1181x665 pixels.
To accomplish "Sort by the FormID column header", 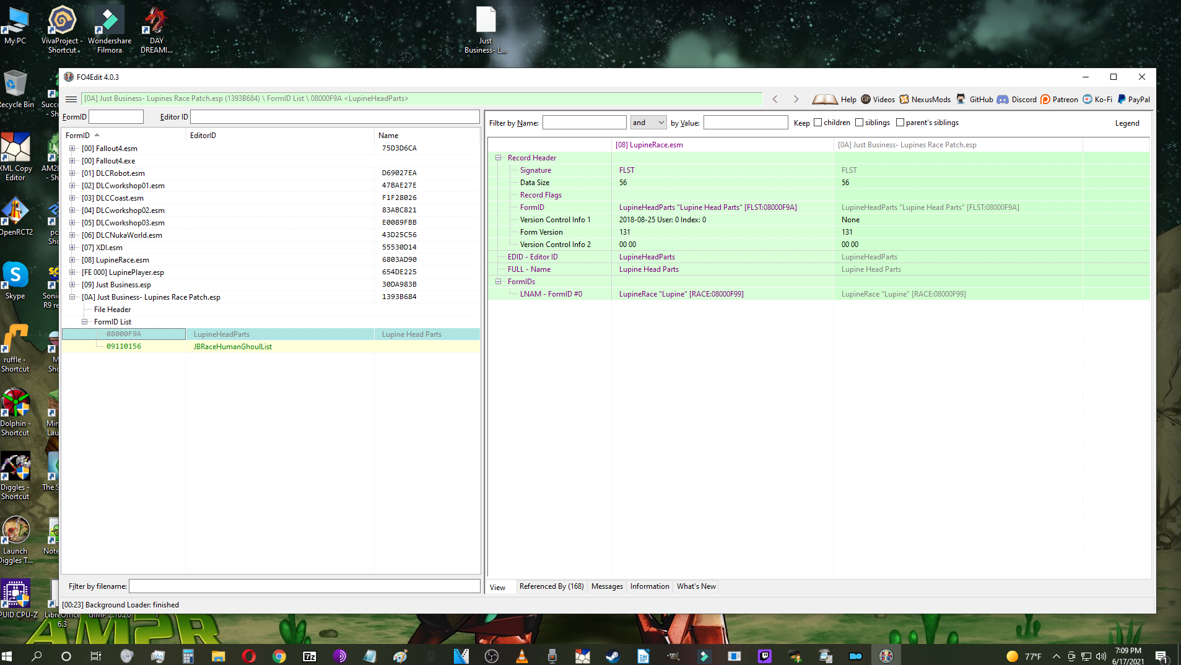I will pyautogui.click(x=123, y=136).
